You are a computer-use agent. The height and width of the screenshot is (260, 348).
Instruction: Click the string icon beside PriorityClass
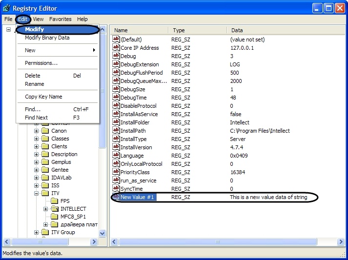[116, 172]
